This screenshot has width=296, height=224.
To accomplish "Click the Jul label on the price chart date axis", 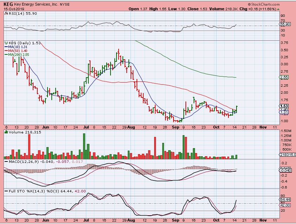I will click(86, 127).
